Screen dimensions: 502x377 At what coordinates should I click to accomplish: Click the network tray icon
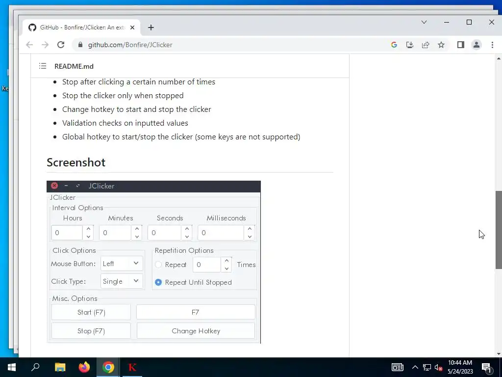coord(427,367)
